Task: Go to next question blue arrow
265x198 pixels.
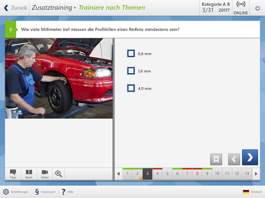Action: 250,157
